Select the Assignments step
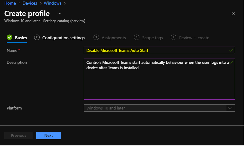 [x=110, y=38]
